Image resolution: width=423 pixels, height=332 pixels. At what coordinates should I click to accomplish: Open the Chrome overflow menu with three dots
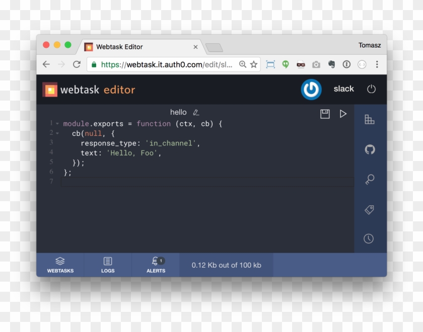(377, 64)
